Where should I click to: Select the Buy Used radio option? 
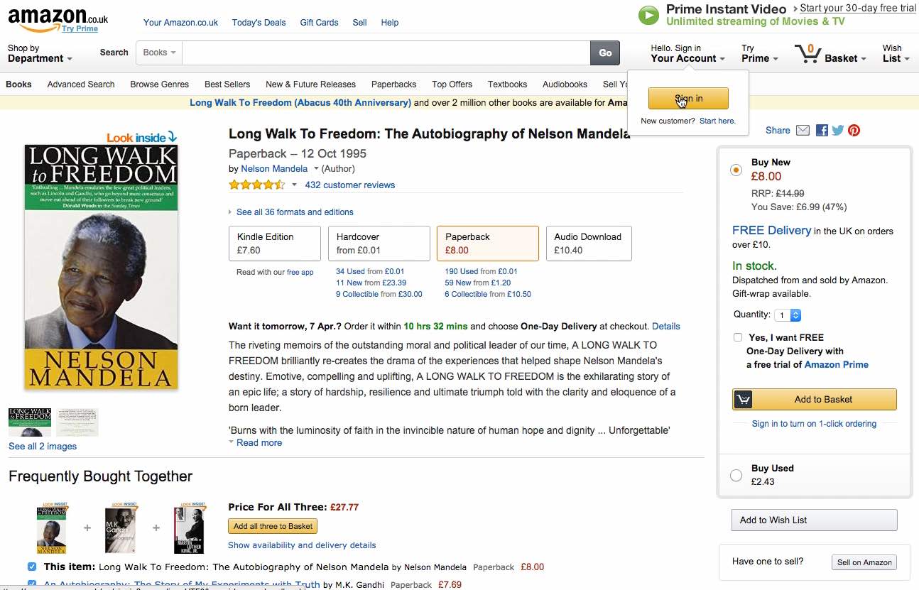point(736,475)
